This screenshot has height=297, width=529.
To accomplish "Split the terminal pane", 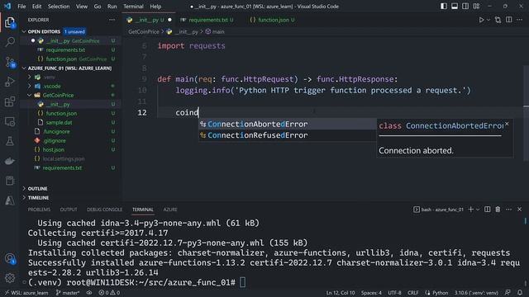I will [x=487, y=210].
